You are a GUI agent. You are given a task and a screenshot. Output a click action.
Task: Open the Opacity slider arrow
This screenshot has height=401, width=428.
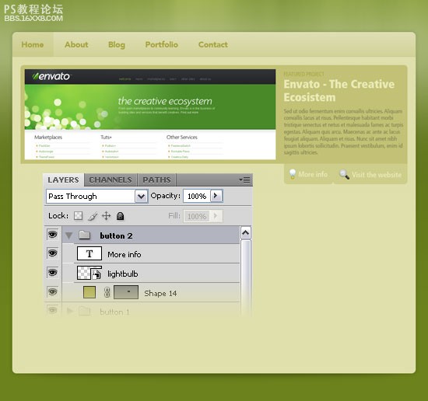tap(216, 196)
